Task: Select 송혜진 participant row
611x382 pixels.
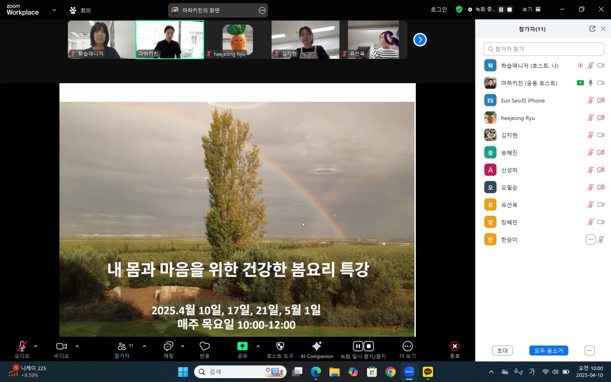Action: pos(544,153)
